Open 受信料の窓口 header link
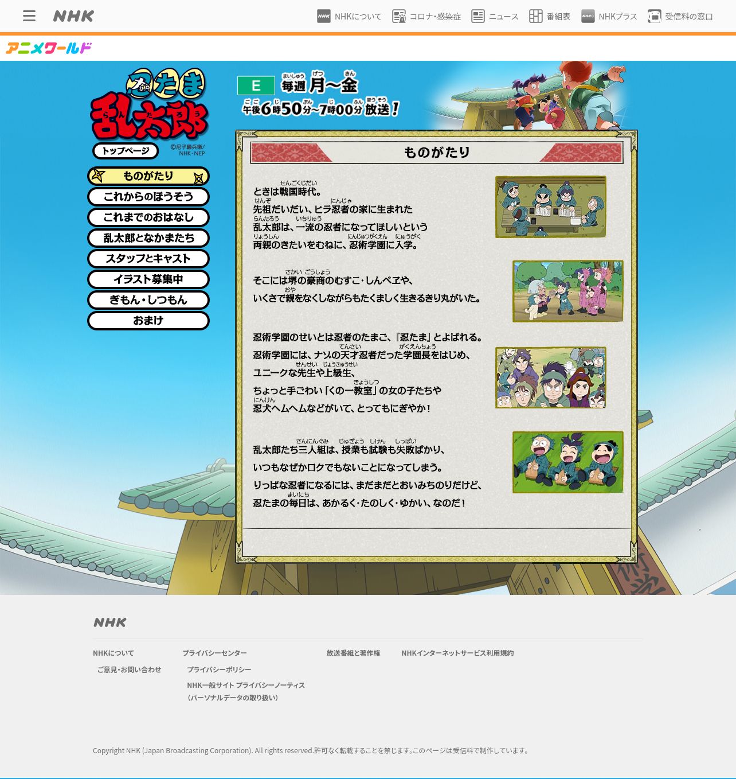The width and height of the screenshot is (736, 779). (680, 16)
